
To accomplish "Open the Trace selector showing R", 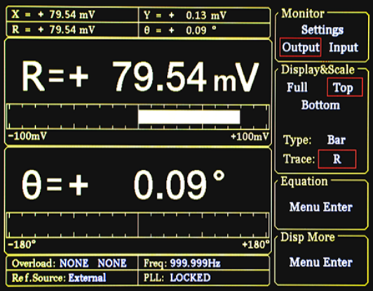I will pyautogui.click(x=337, y=159).
